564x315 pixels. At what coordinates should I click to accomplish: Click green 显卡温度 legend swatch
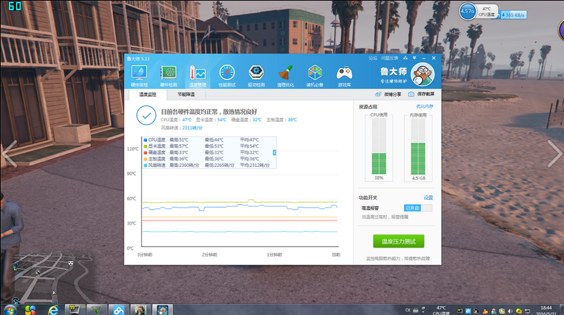tap(145, 146)
